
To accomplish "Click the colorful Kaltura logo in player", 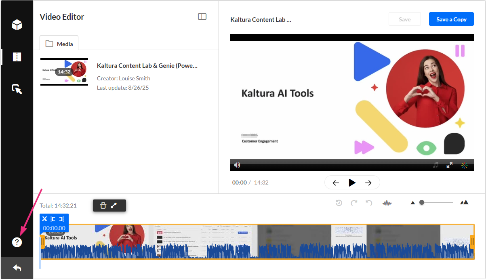I will coord(465,165).
